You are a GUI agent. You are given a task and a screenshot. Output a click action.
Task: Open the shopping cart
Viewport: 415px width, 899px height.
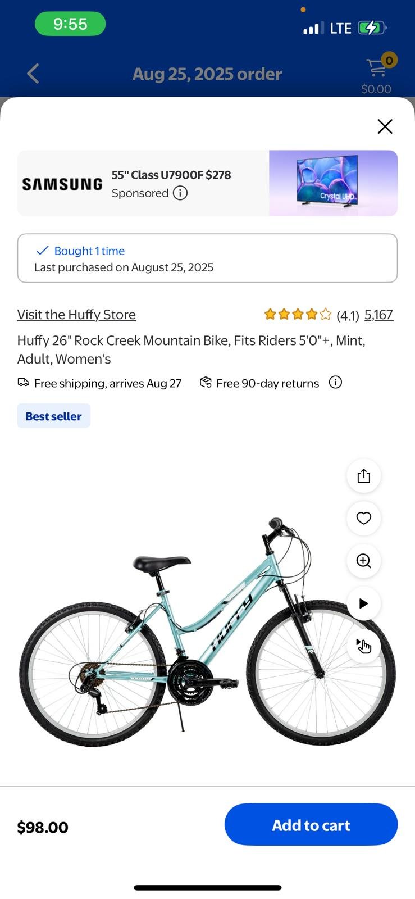coord(377,70)
